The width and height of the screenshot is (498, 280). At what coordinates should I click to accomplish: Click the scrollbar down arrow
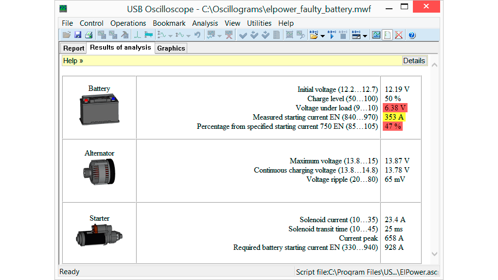434,254
